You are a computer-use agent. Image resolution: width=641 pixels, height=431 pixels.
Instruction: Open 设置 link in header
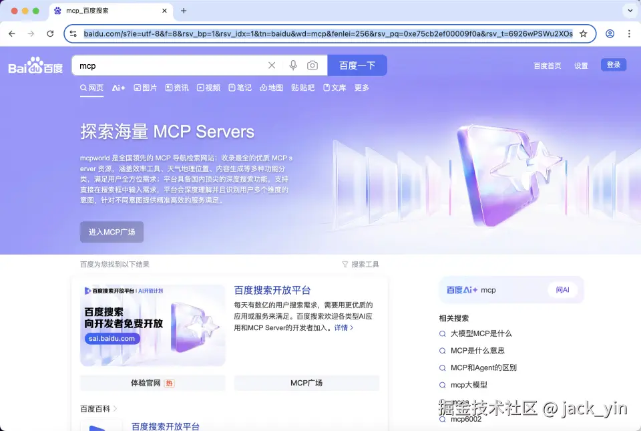point(581,65)
